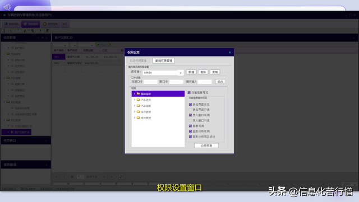This screenshot has height=202, width=359.
Task: Collapse 库存管理 folder in main window sidebar
Action: click(4, 102)
